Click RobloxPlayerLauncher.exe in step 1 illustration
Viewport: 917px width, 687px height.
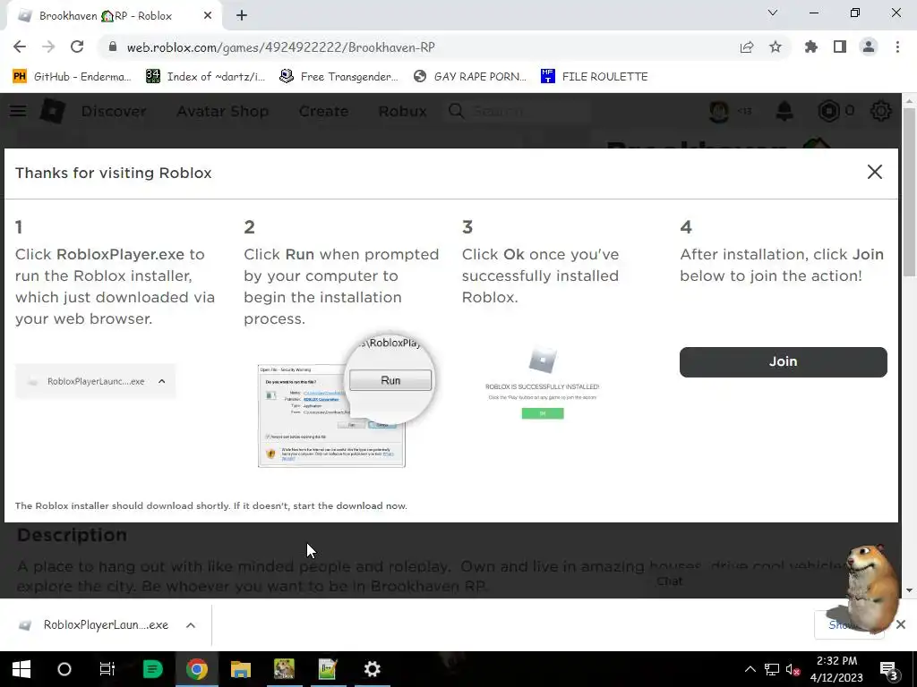96,381
